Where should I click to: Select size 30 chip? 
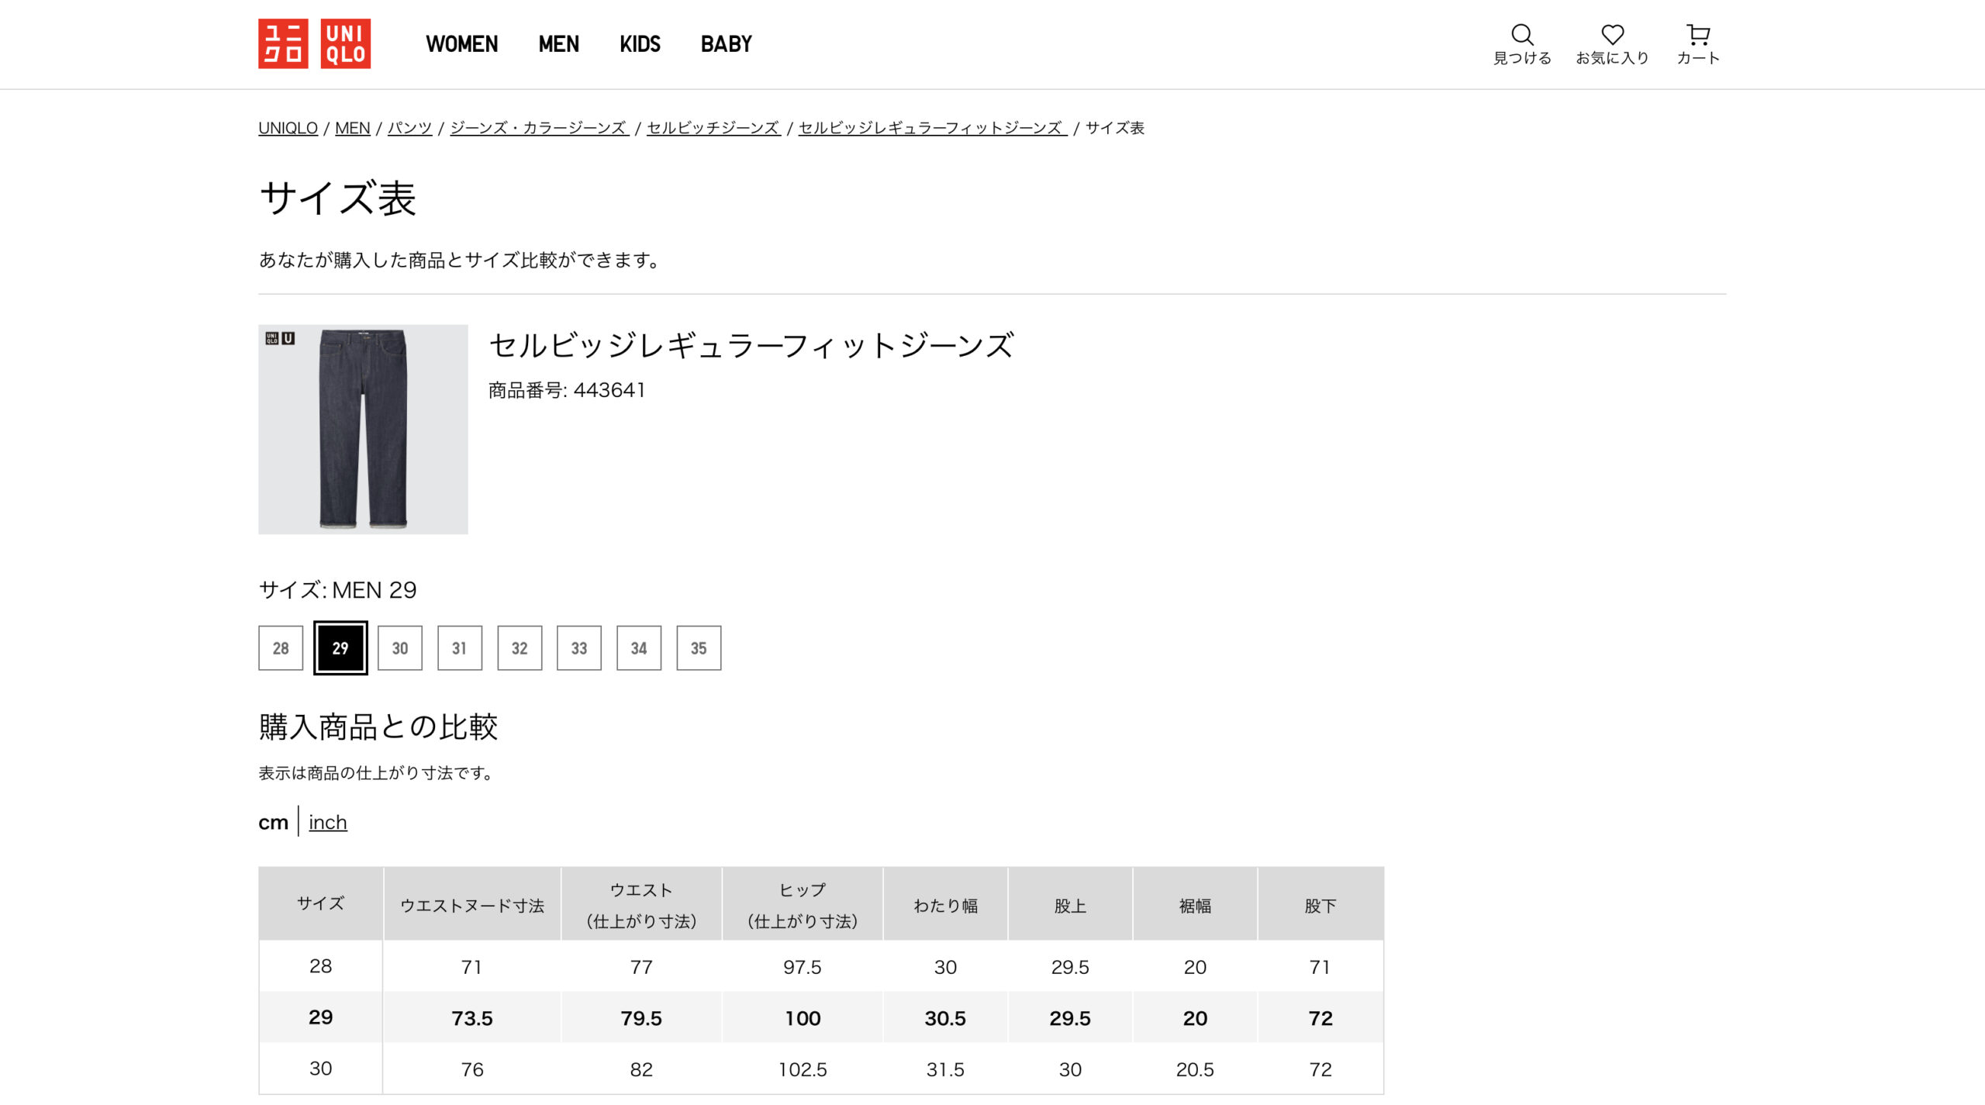pyautogui.click(x=400, y=648)
